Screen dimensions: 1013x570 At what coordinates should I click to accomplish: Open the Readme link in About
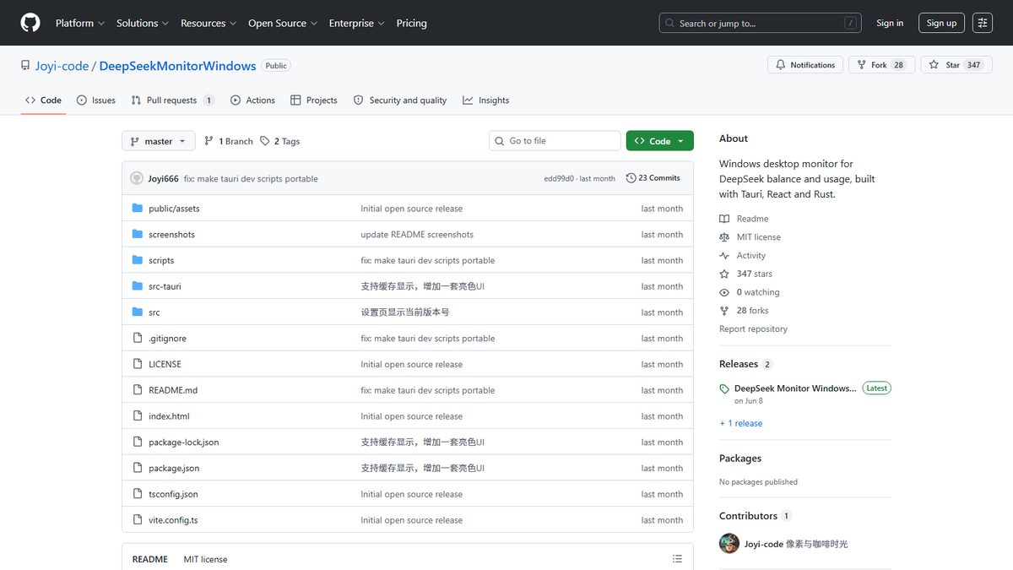744,219
